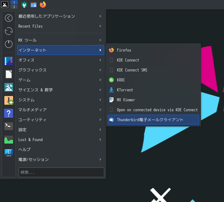Open the blue question mark help icon
This screenshot has width=224, height=202.
[x=9, y=113]
